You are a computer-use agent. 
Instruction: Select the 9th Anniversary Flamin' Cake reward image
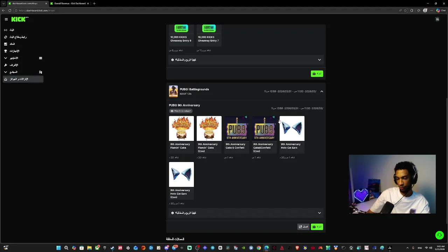click(x=181, y=128)
